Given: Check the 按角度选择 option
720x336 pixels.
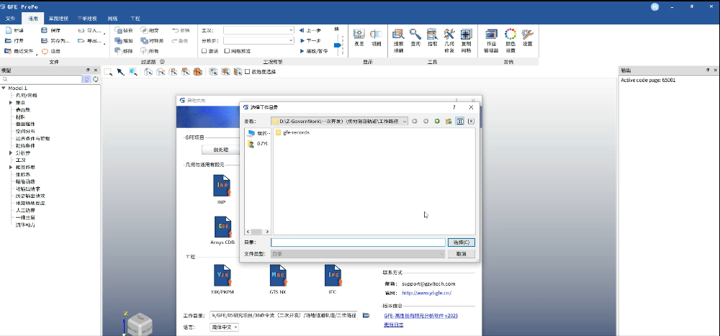Looking at the screenshot, I should click(x=248, y=72).
